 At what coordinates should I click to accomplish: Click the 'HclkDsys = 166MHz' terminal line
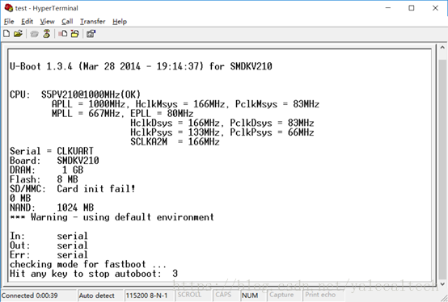222,123
